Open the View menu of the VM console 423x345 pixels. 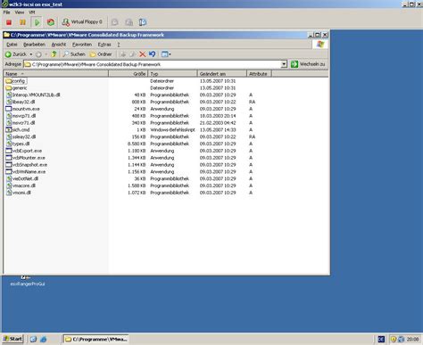(20, 12)
